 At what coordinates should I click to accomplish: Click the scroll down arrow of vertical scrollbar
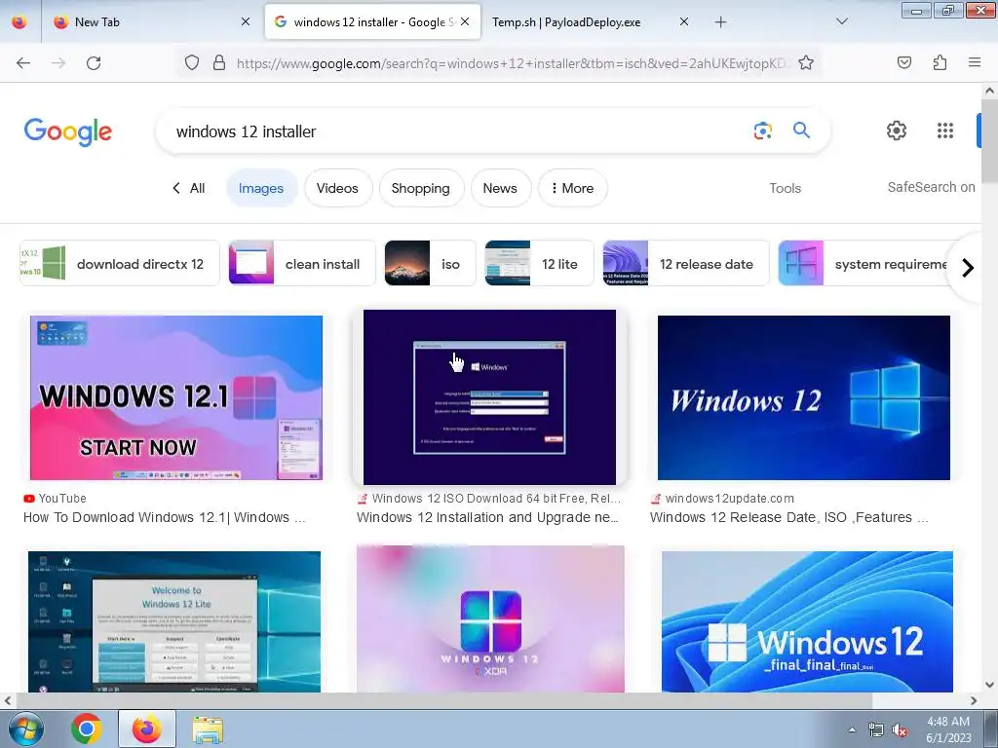(990, 685)
